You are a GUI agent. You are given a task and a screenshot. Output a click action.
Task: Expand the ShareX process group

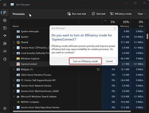point(14,42)
